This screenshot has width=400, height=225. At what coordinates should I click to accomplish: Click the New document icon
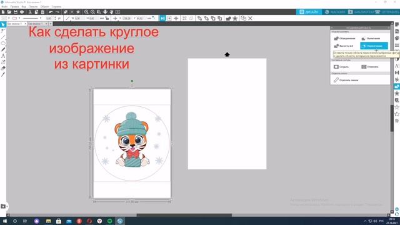tap(2, 12)
